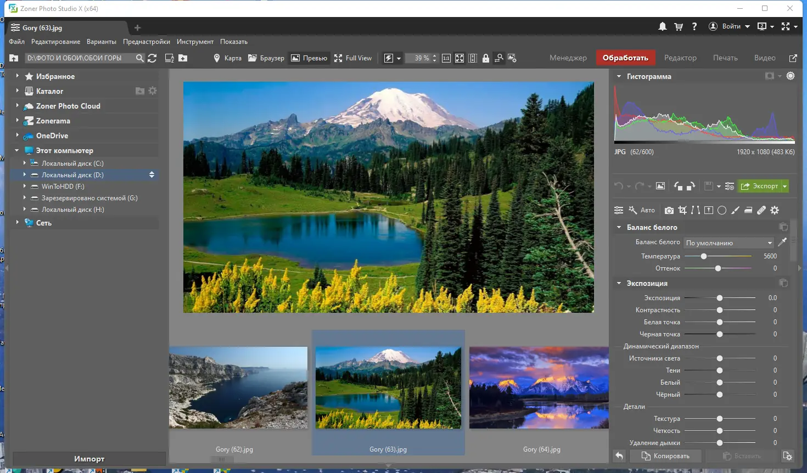The width and height of the screenshot is (807, 473).
Task: Select the Gory (64).jpg thumbnail
Action: coord(539,387)
